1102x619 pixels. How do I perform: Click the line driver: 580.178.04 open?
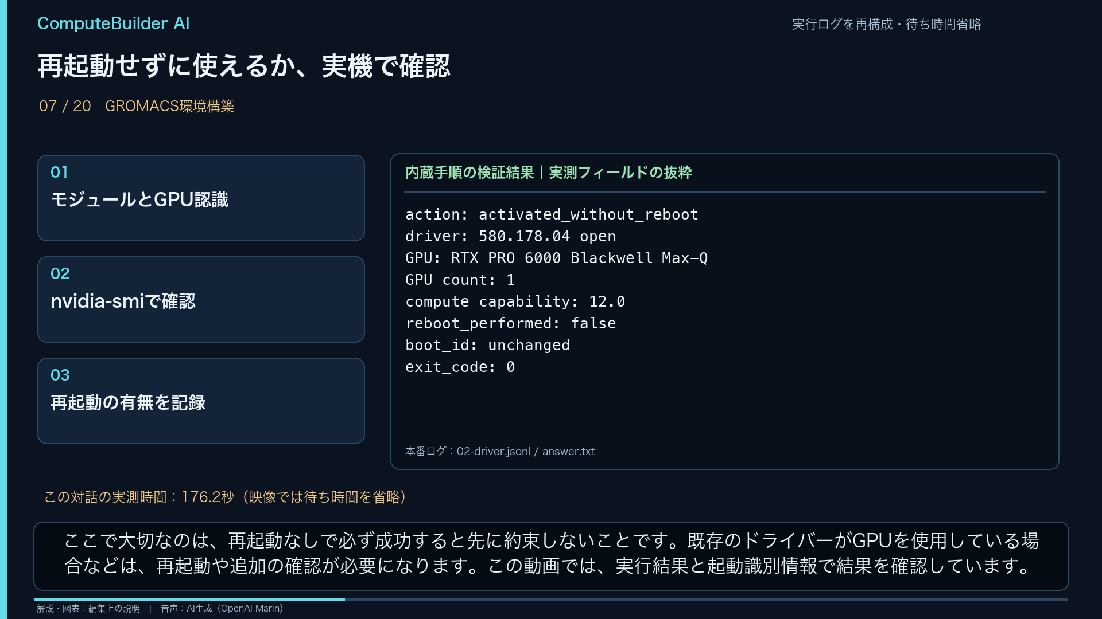tap(510, 236)
